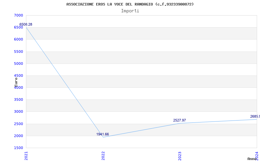Click the 1941.66 data point label

coord(103,134)
